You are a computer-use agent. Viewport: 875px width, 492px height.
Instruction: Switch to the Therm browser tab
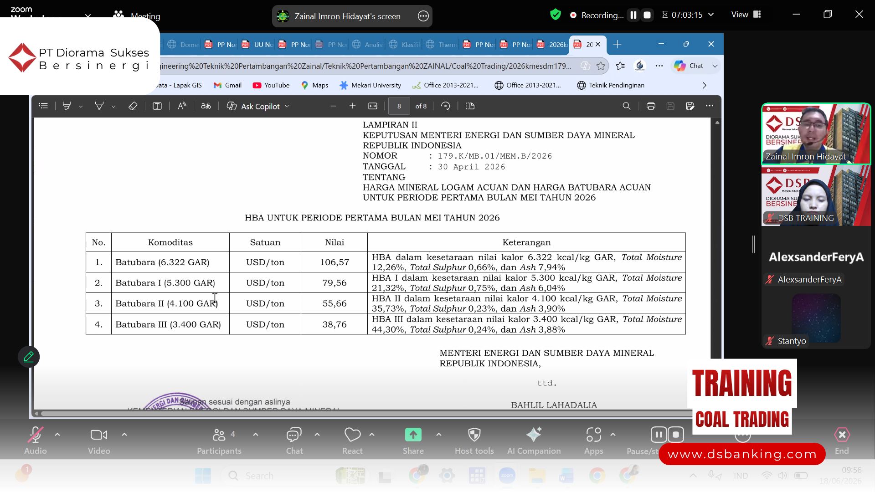click(442, 45)
